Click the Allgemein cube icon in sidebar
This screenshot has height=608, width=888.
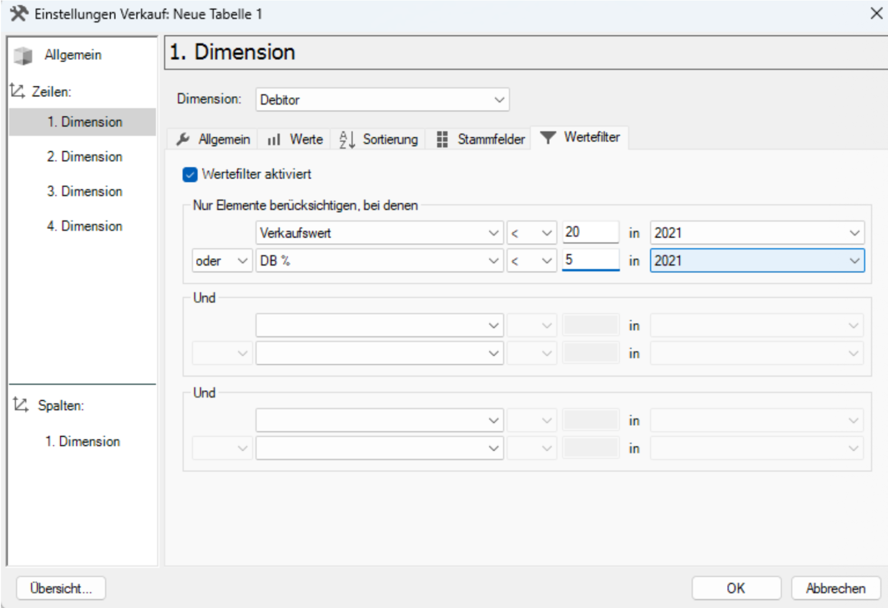click(x=23, y=55)
